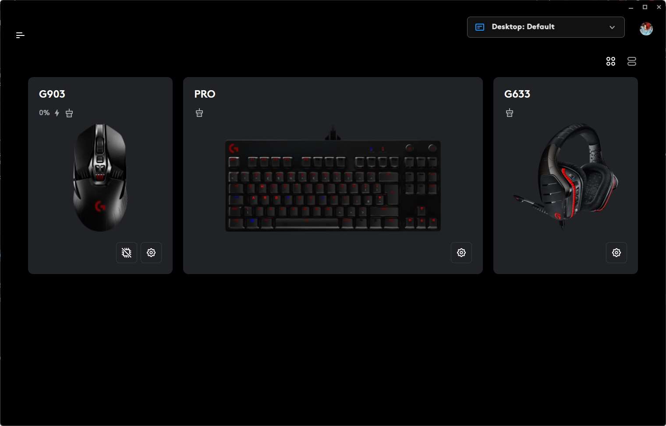
Task: Select the G633 headset image
Action: (x=566, y=176)
